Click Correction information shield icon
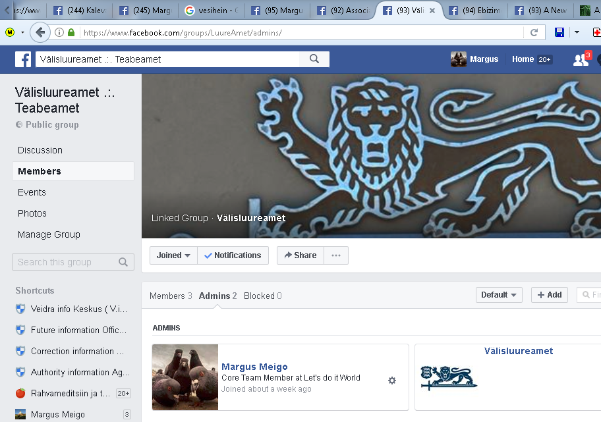601x422 pixels. tap(20, 351)
